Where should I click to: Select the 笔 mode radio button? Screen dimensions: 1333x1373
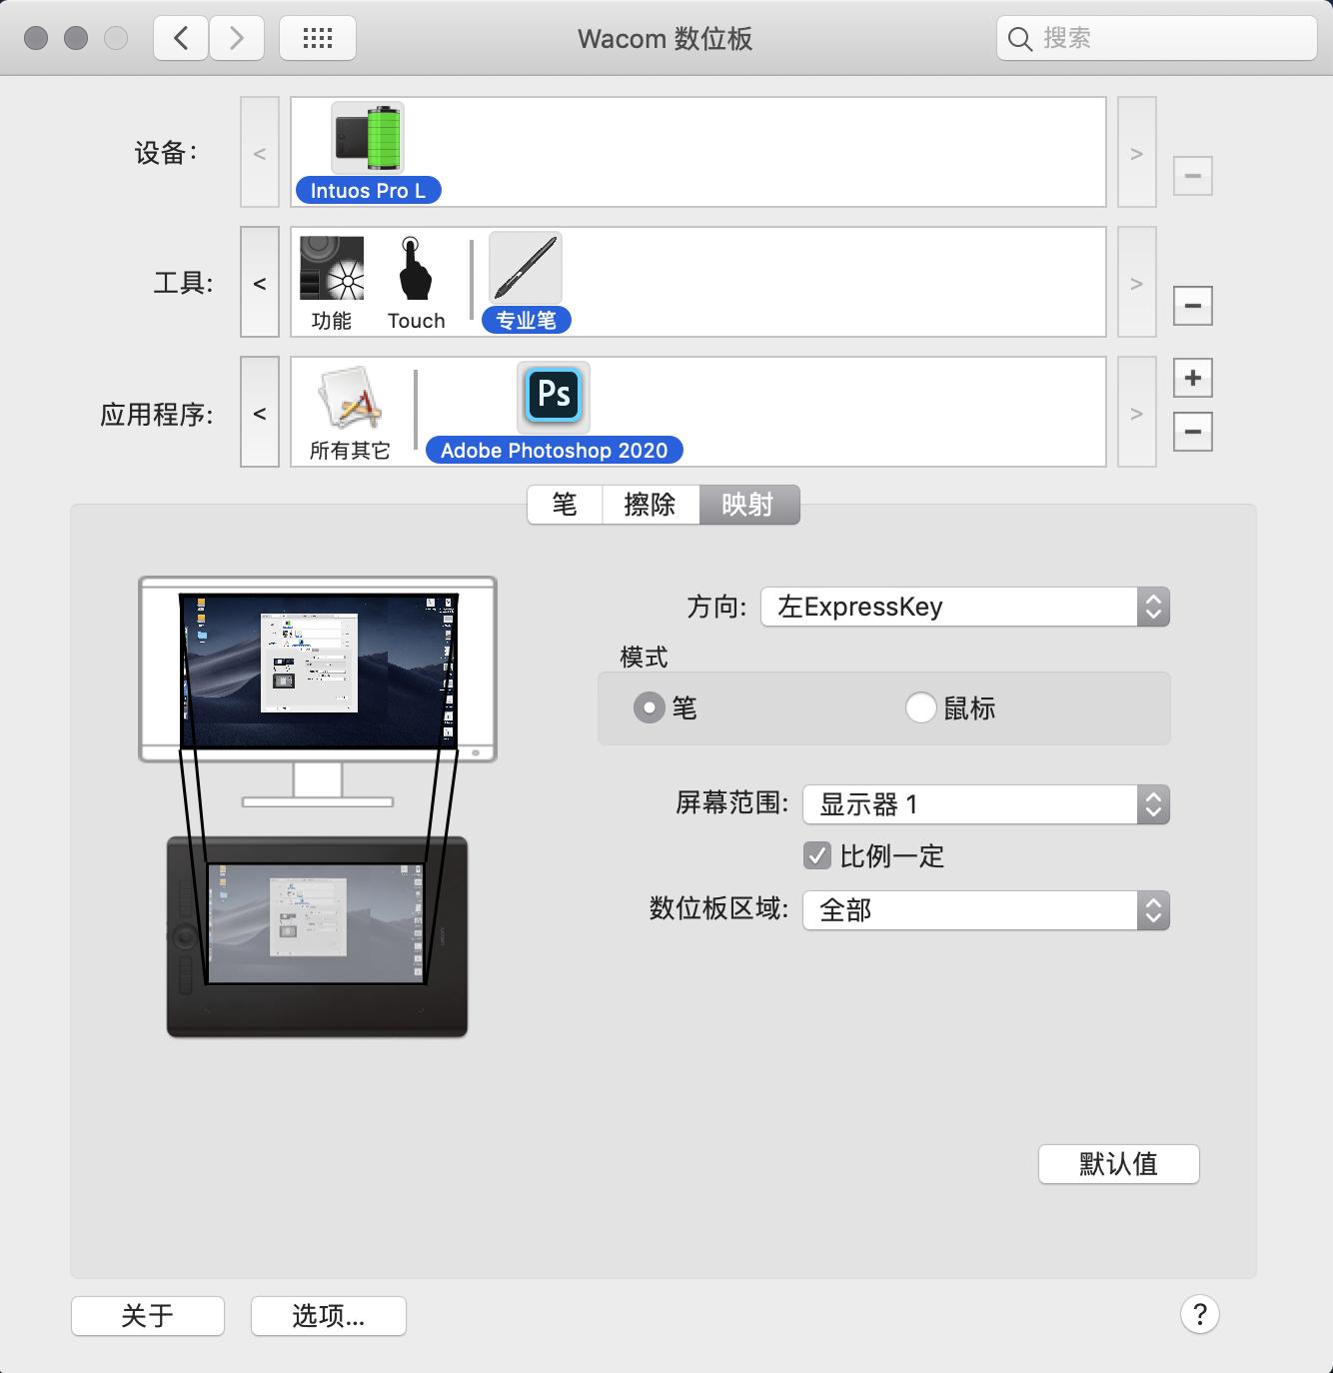pyautogui.click(x=650, y=707)
